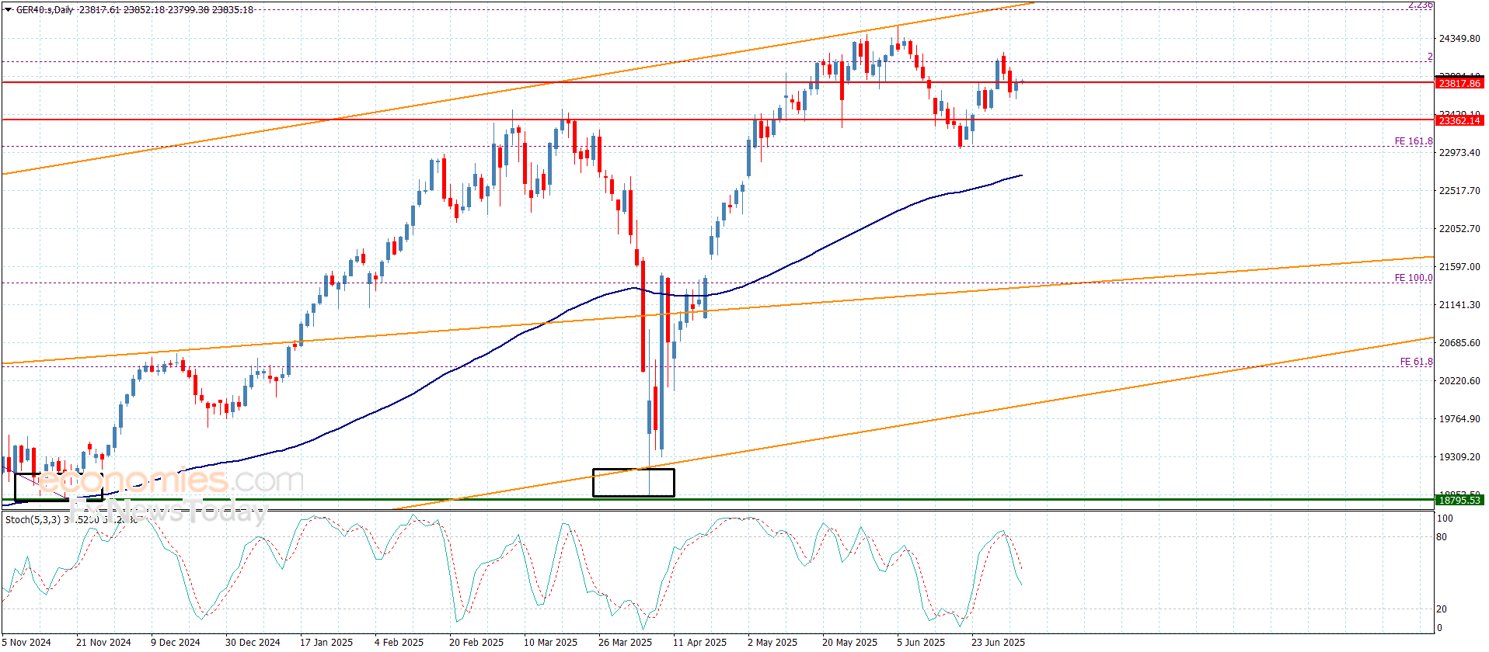Click the 80 level on stochastic scale
The width and height of the screenshot is (1489, 652).
coord(1442,537)
